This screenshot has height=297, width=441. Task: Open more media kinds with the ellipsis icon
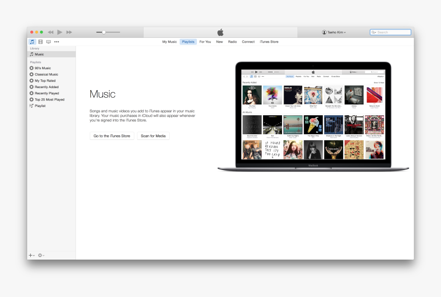(56, 42)
